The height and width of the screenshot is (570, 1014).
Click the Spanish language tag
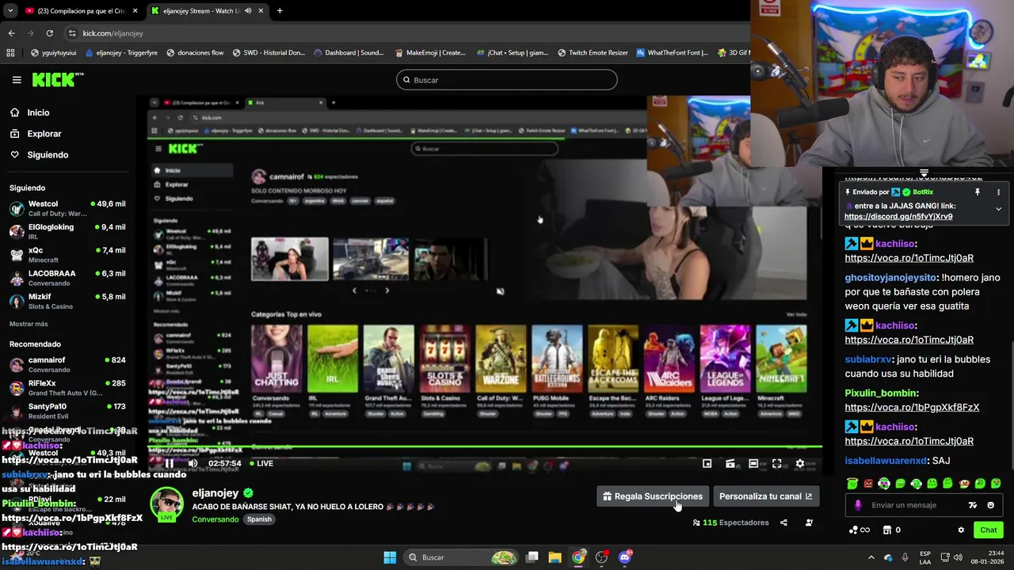(x=259, y=519)
